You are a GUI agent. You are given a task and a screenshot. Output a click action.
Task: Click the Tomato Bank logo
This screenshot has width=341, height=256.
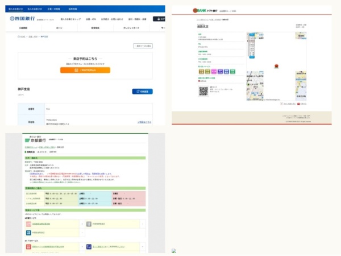(x=205, y=10)
